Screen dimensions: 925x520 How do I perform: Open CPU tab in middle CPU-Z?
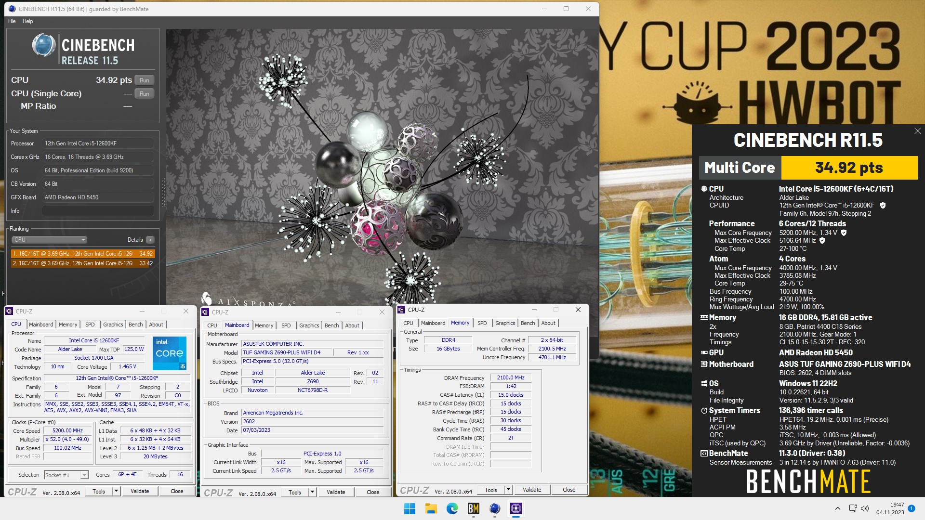pyautogui.click(x=212, y=325)
